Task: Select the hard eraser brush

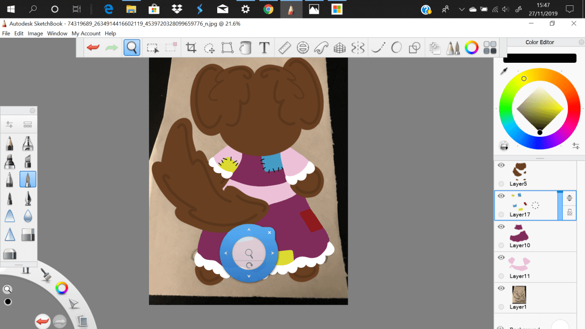Action: (x=28, y=234)
